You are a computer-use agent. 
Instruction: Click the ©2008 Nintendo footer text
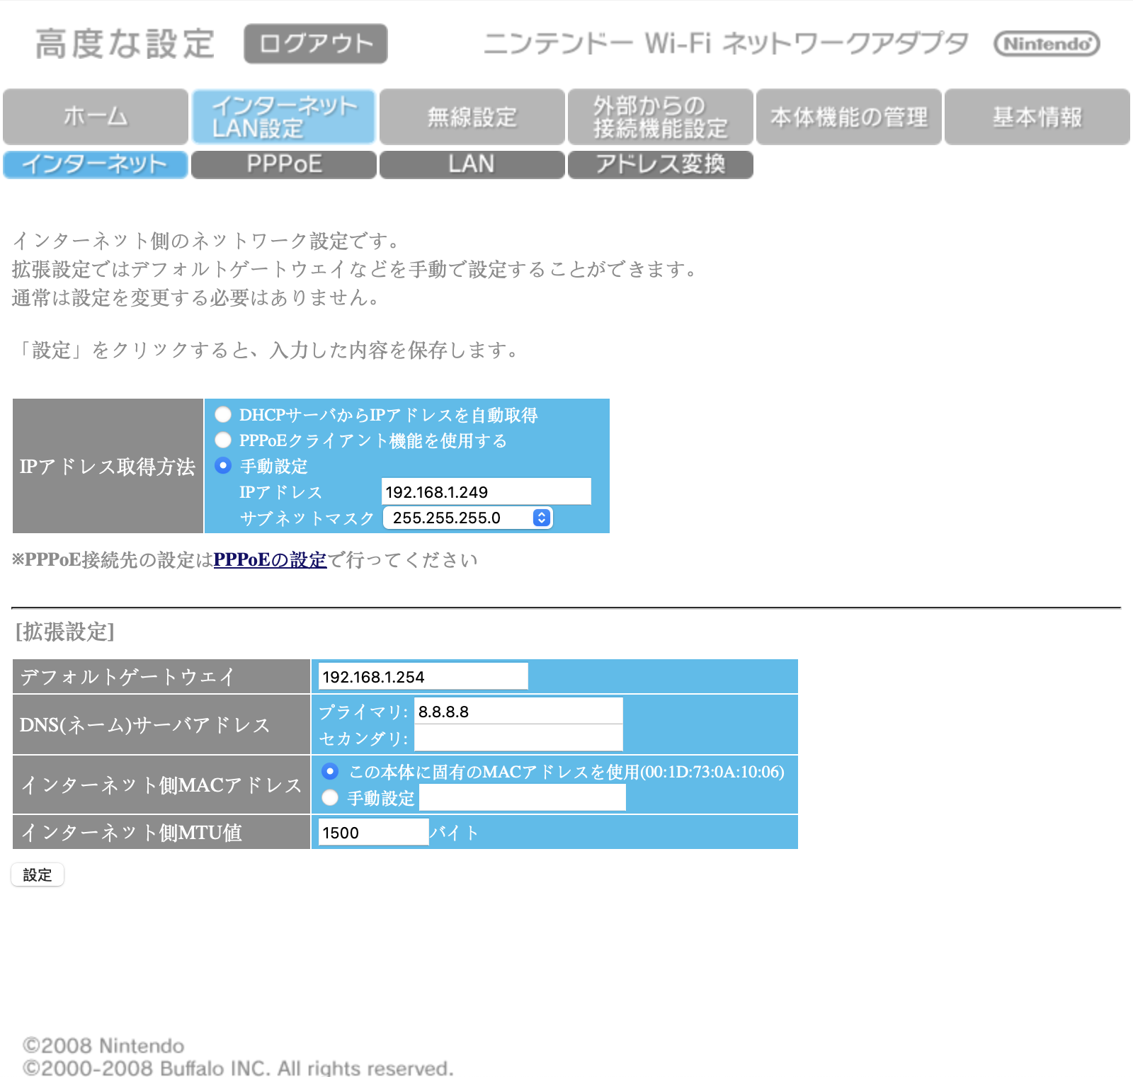pyautogui.click(x=103, y=1046)
